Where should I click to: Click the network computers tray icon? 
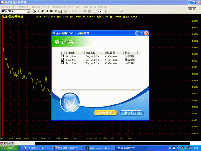pyautogui.click(x=190, y=148)
